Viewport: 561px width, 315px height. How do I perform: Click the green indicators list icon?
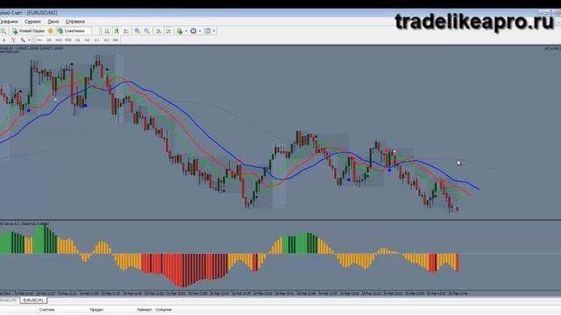click(180, 31)
